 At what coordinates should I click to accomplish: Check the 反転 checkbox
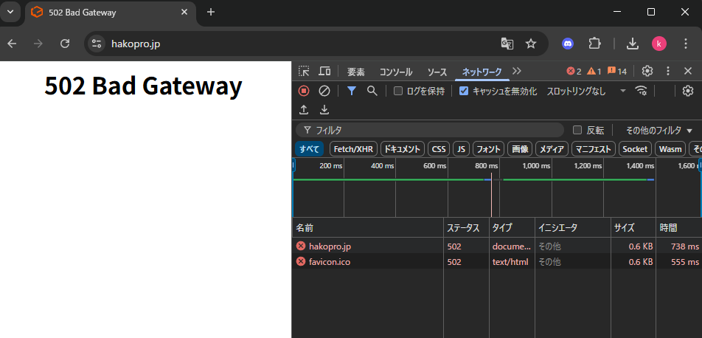[577, 130]
